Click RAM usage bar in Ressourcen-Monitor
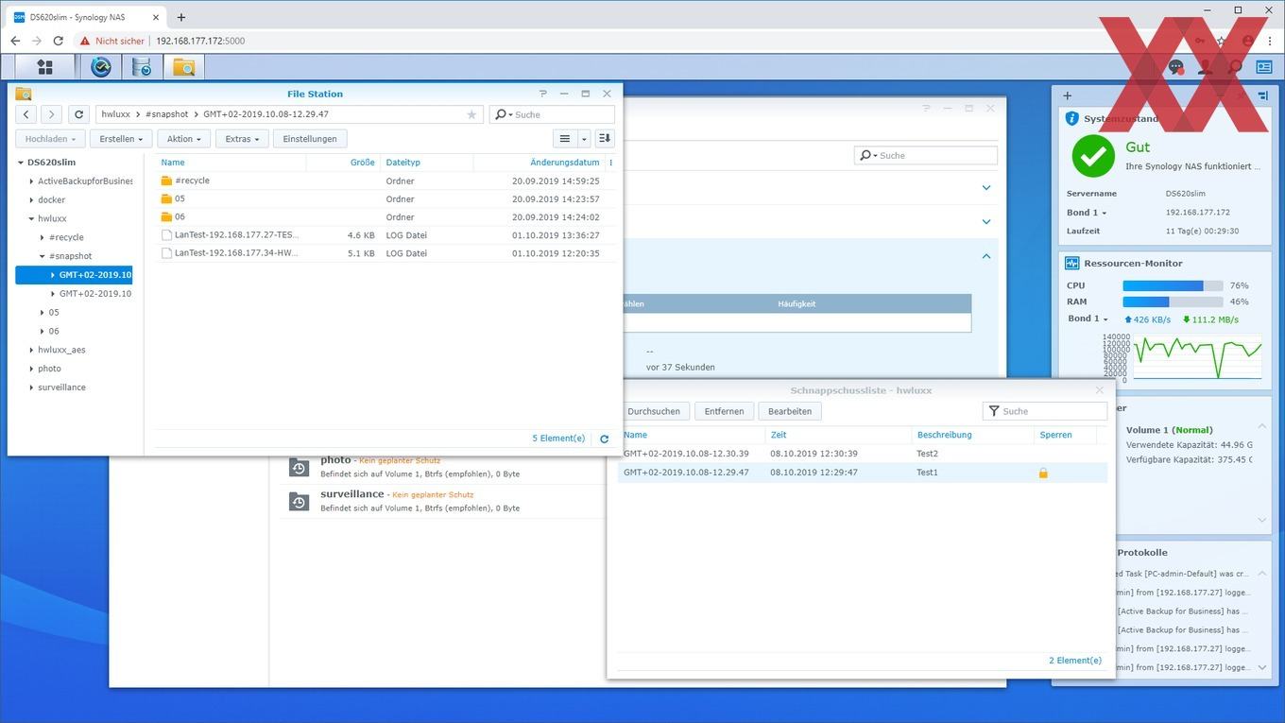1285x723 pixels. pyautogui.click(x=1173, y=302)
